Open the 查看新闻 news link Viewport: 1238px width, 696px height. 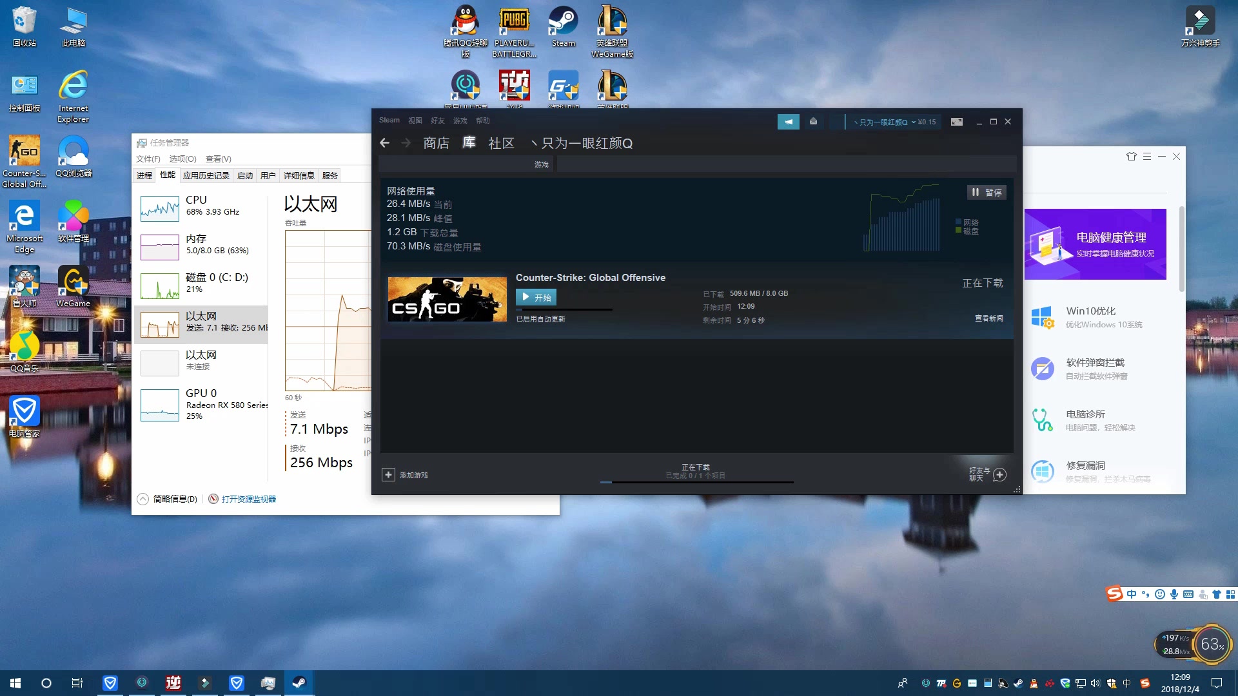988,318
